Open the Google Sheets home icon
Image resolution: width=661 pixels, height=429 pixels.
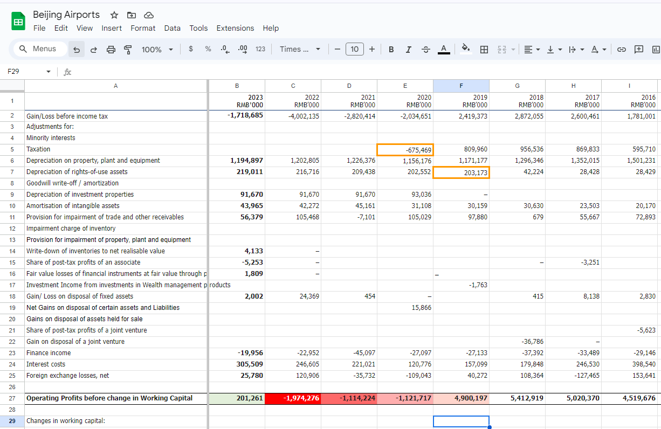click(x=18, y=22)
